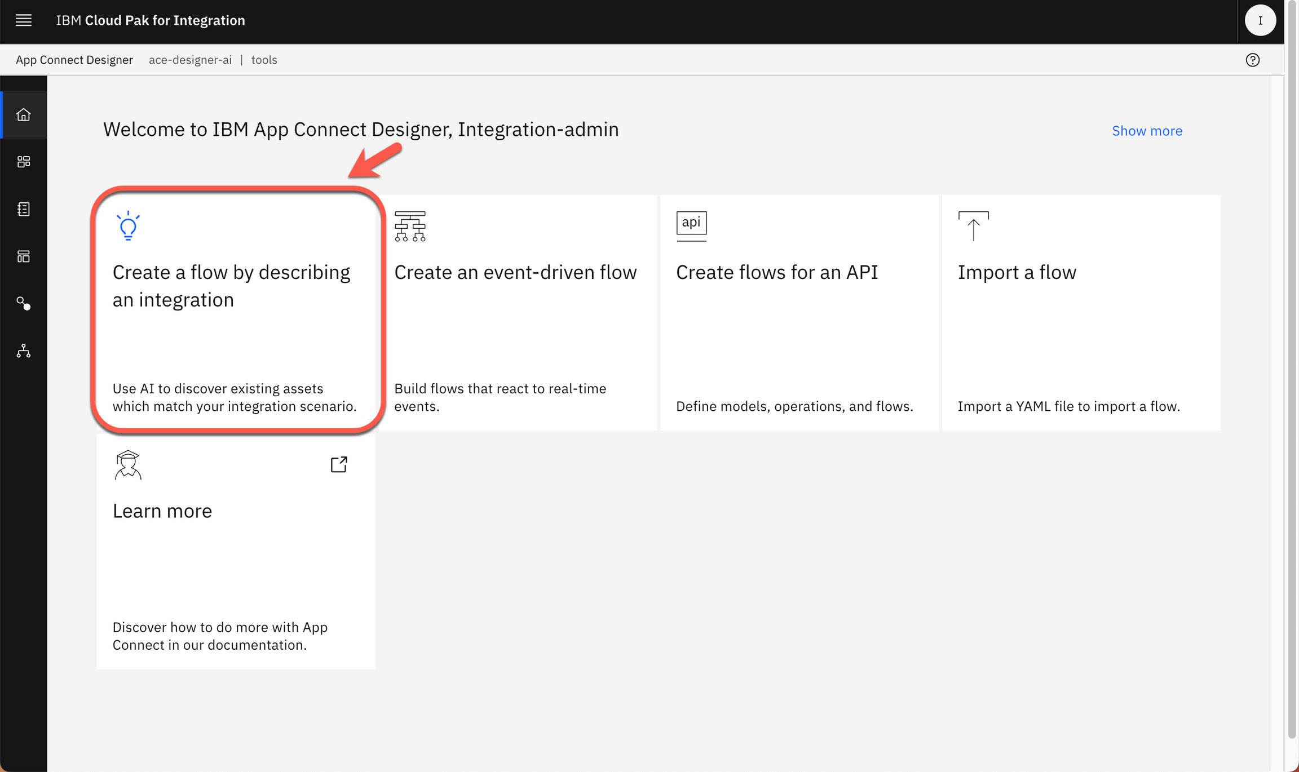Open the Catalog icon in the sidebar
This screenshot has width=1299, height=772.
pyautogui.click(x=24, y=209)
